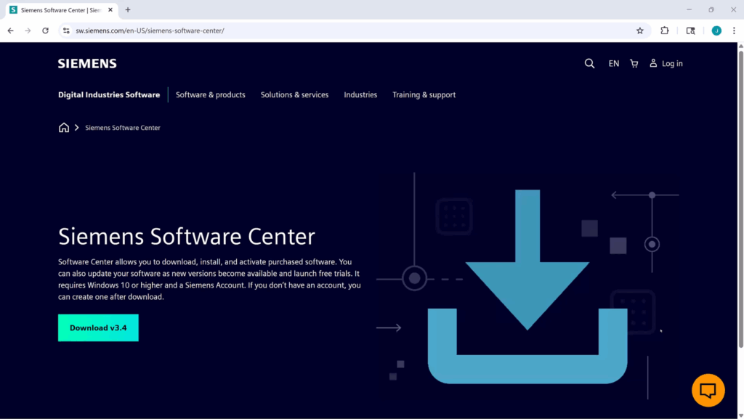
Task: Open the Software & products menu
Action: point(210,94)
